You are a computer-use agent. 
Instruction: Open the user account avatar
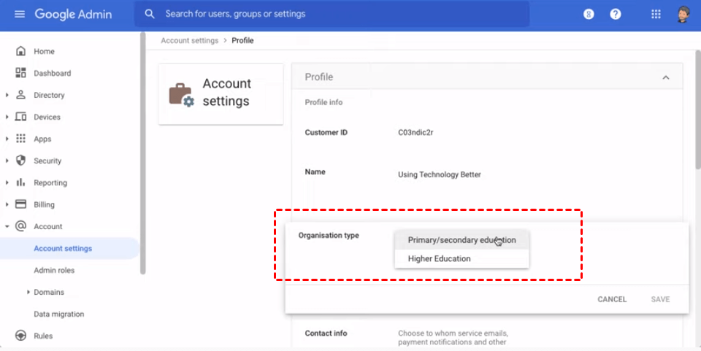(683, 14)
